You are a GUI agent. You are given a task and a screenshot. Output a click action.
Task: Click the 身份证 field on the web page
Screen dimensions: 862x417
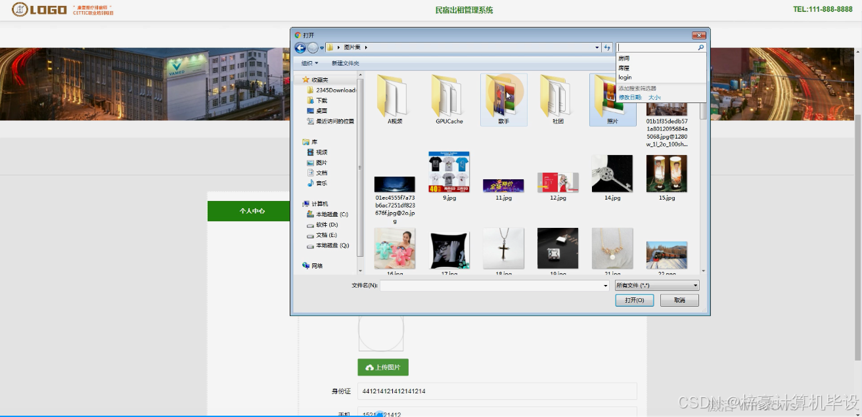tap(497, 391)
